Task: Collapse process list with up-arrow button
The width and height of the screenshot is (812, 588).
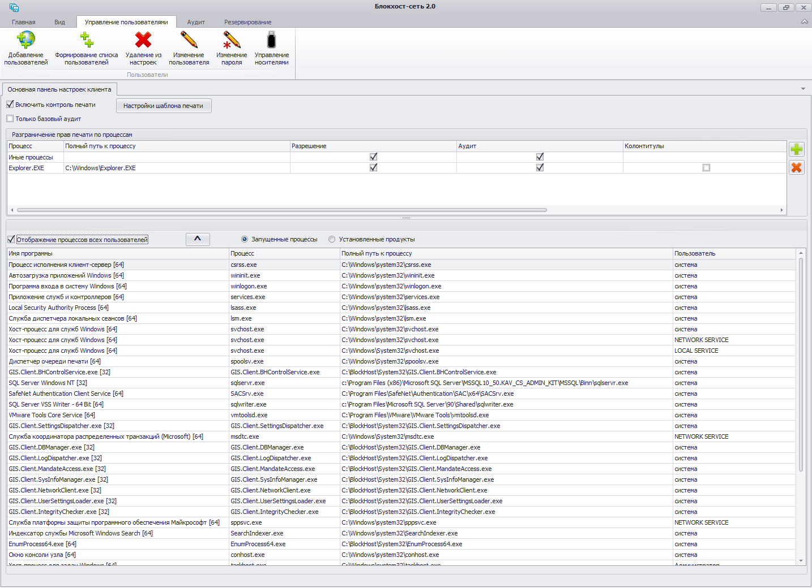Action: click(198, 239)
